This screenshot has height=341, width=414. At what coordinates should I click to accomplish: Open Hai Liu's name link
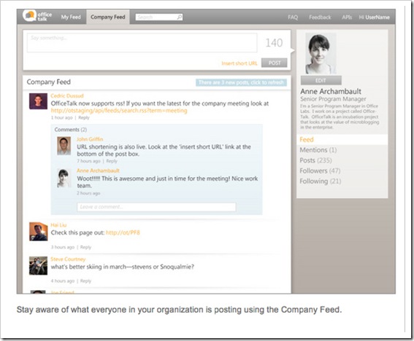58,225
